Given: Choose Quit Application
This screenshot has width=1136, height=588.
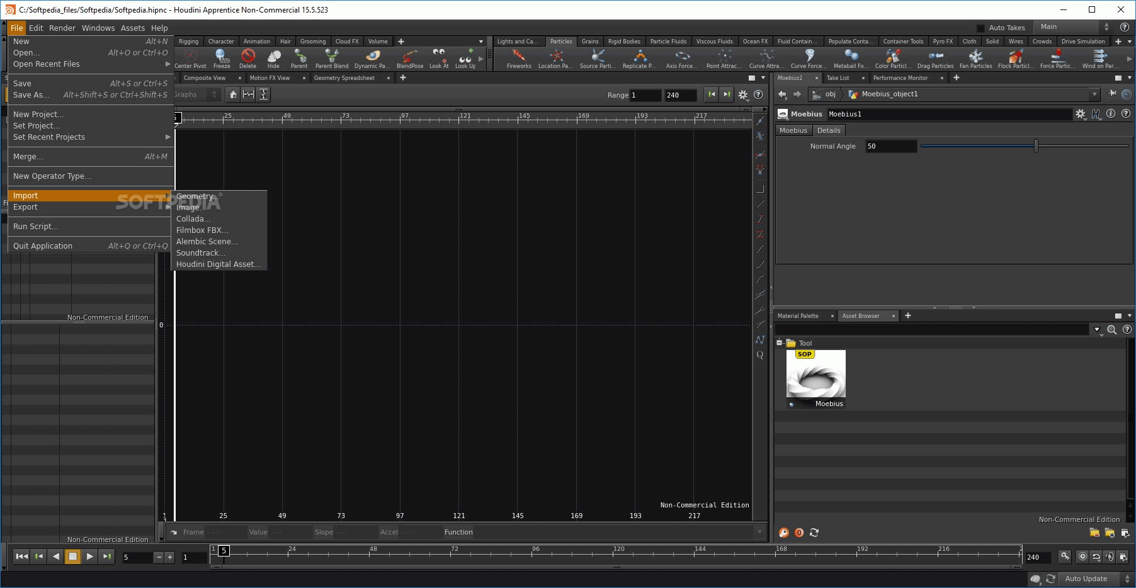Looking at the screenshot, I should (x=90, y=246).
